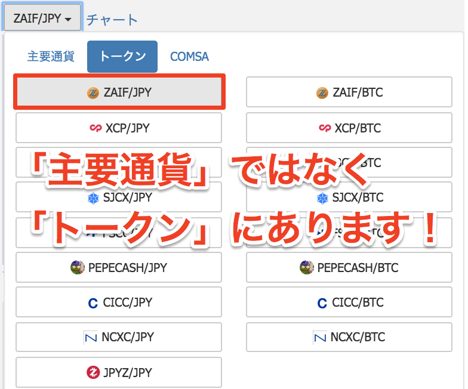This screenshot has width=468, height=389.
Task: Click the Pepe frog icon beside PEPECASH/JPY
Action: pos(78,267)
